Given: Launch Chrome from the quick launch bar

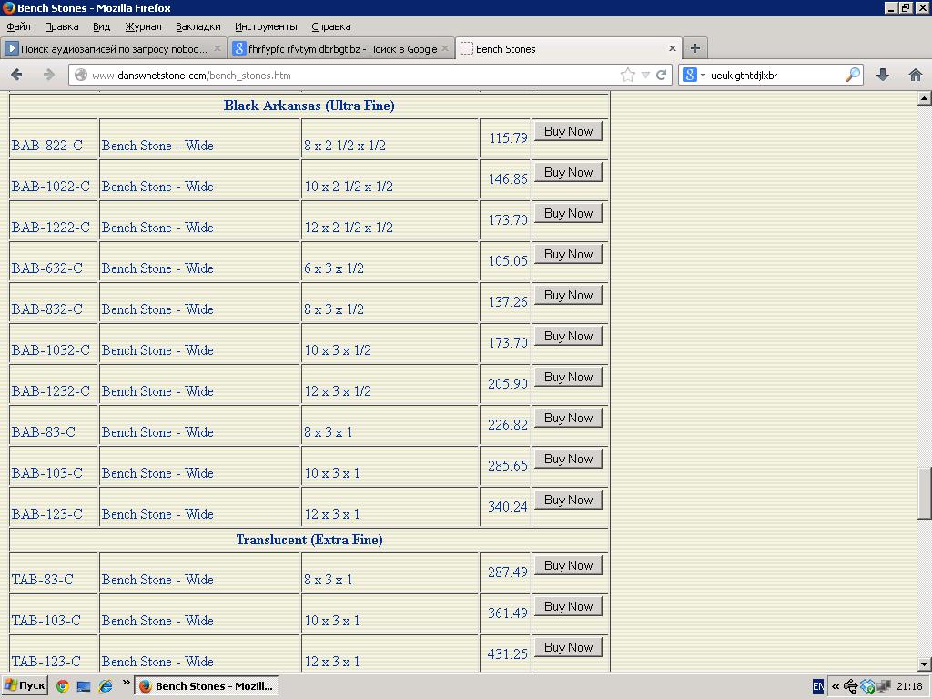Looking at the screenshot, I should [x=62, y=686].
